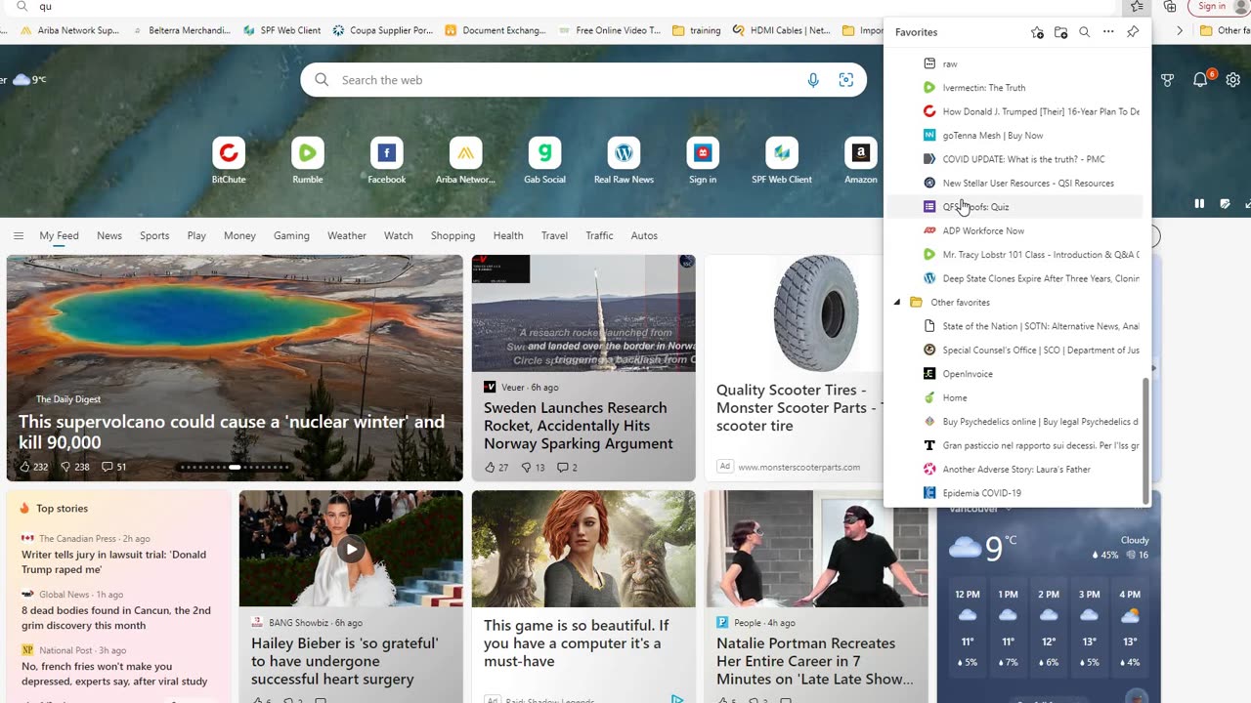This screenshot has height=703, width=1251.
Task: Open the Rewards medal icon
Action: 1167,80
